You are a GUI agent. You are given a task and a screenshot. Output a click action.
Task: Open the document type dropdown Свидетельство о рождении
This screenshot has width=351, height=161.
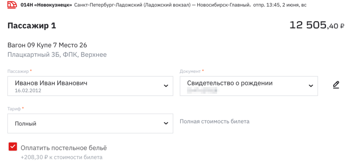point(249,86)
